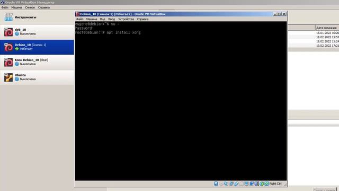Open Машина menu in Debian_10 VM window
The height and width of the screenshot is (191, 339).
pos(92,19)
